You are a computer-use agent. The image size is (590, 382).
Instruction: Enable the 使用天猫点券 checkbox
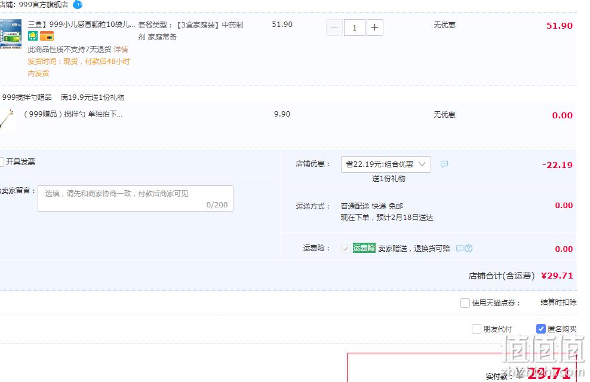(x=465, y=303)
